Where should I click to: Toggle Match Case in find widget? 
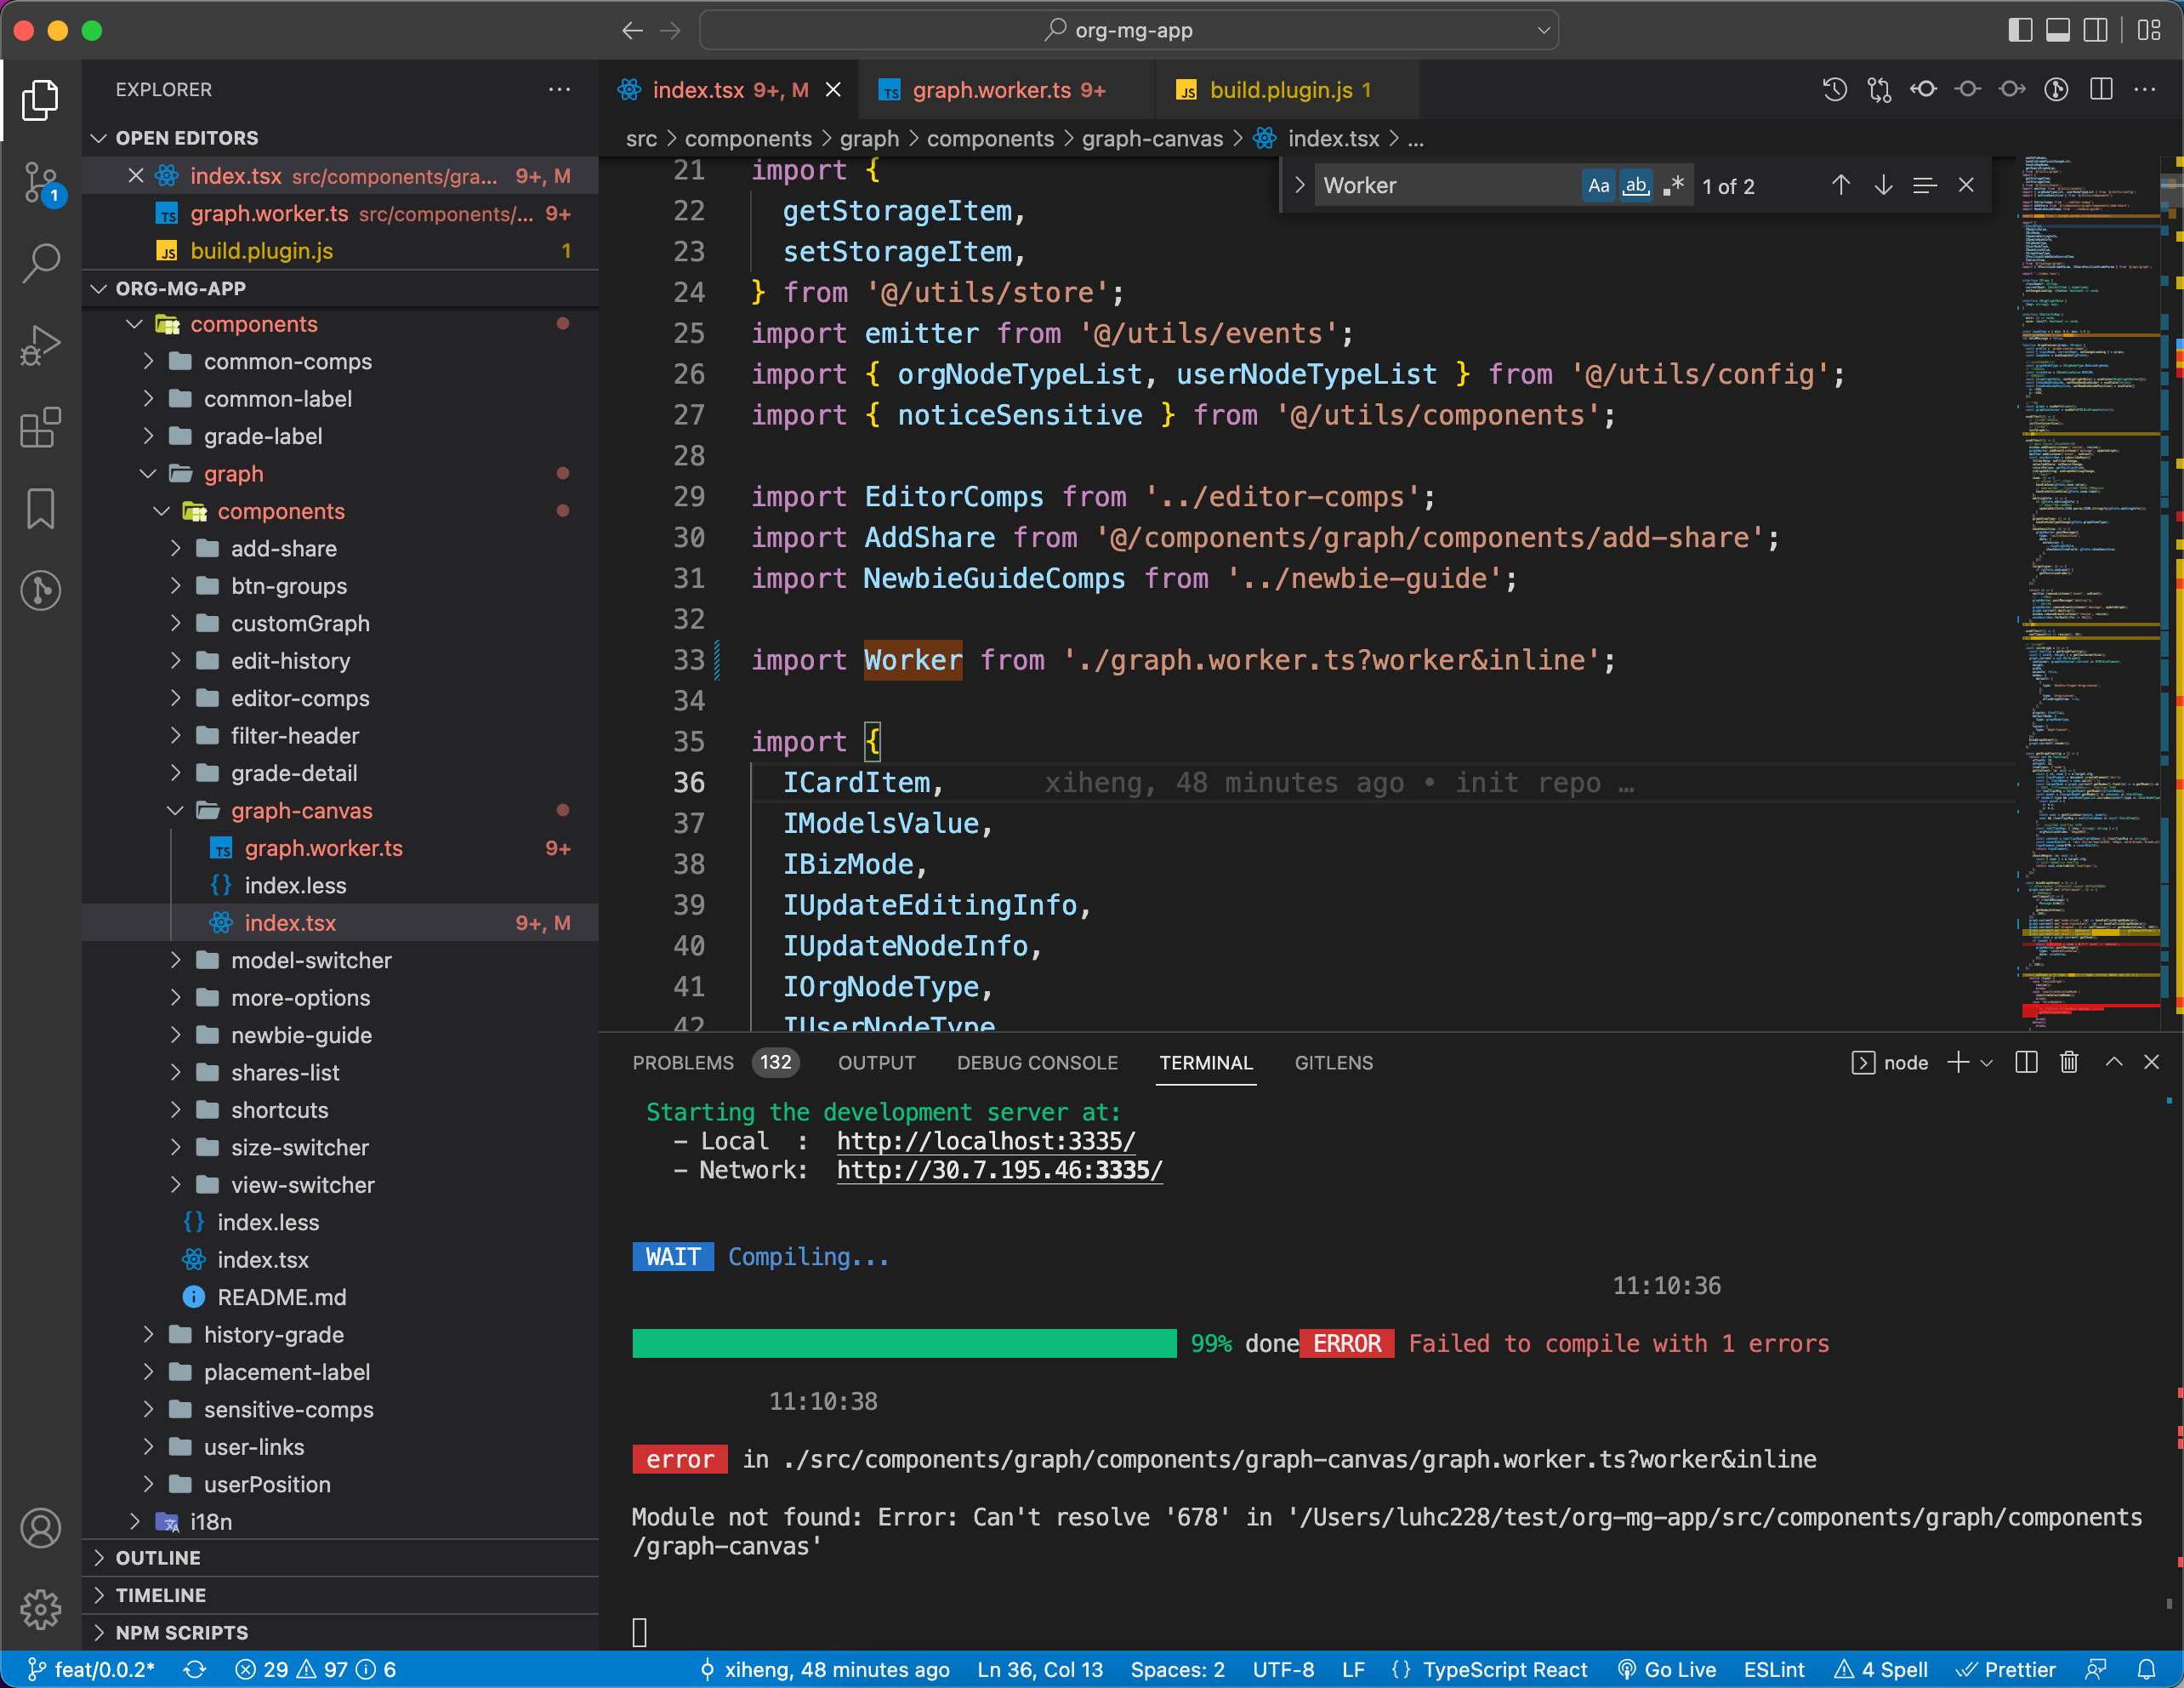point(1598,185)
